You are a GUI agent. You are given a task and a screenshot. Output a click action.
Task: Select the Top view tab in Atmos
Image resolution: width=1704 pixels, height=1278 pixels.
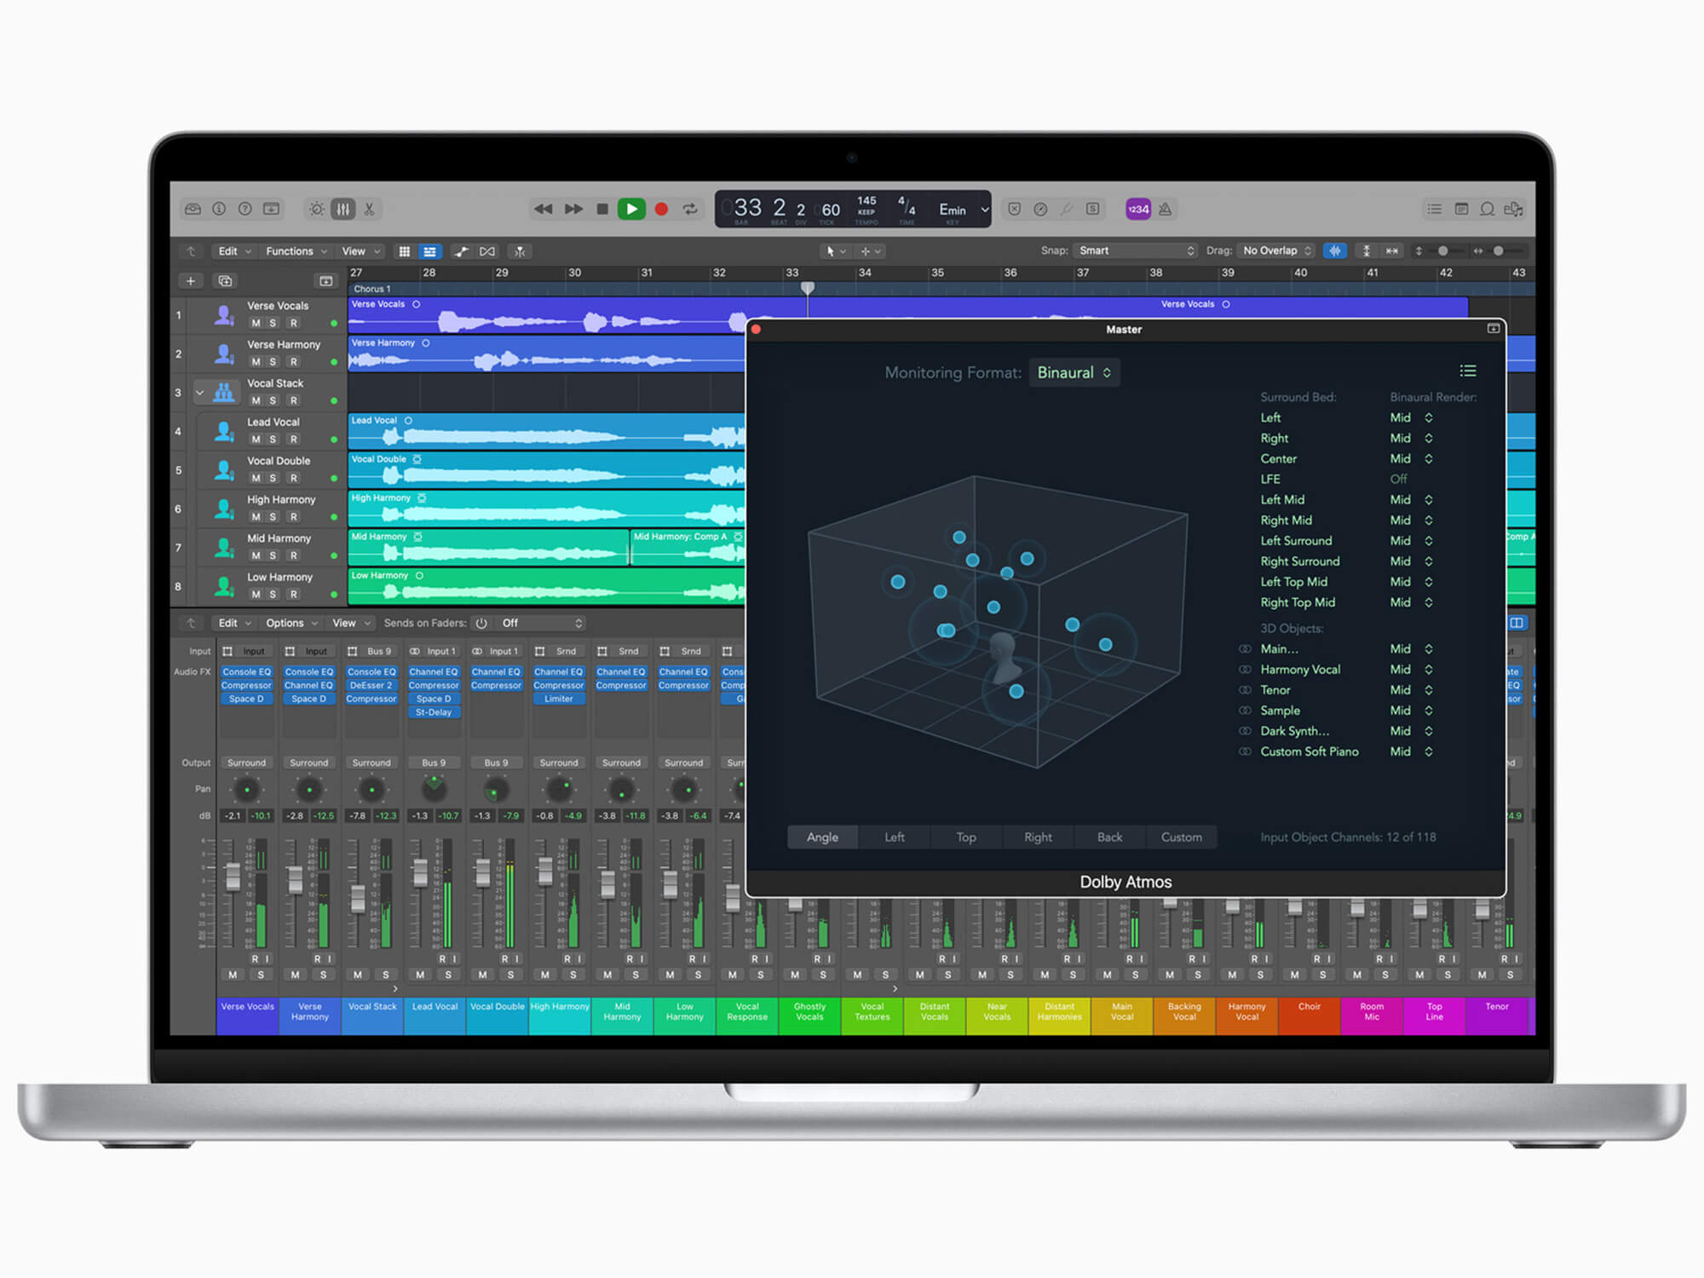pos(965,838)
